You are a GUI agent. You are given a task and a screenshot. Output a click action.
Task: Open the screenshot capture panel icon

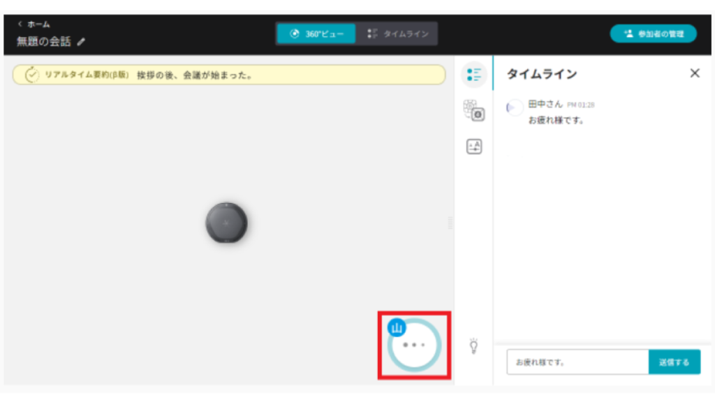click(474, 110)
